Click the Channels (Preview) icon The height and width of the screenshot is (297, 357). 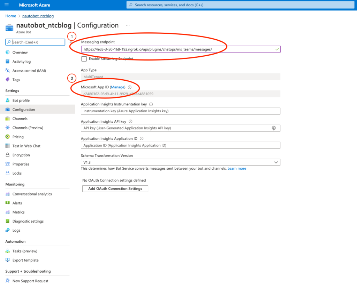pyautogui.click(x=8, y=128)
